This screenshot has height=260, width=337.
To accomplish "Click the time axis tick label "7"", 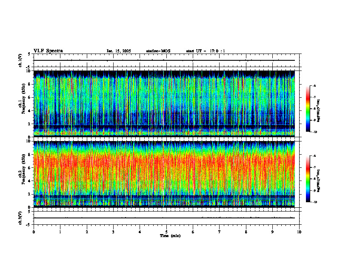I will coord(220,232).
